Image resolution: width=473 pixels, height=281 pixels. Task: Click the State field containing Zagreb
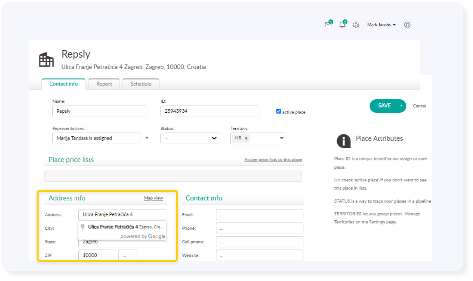122,243
